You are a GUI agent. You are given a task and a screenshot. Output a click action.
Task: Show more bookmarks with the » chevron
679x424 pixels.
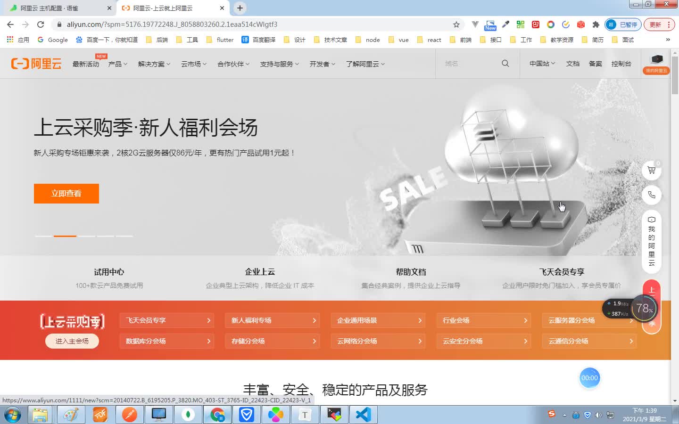pyautogui.click(x=668, y=40)
